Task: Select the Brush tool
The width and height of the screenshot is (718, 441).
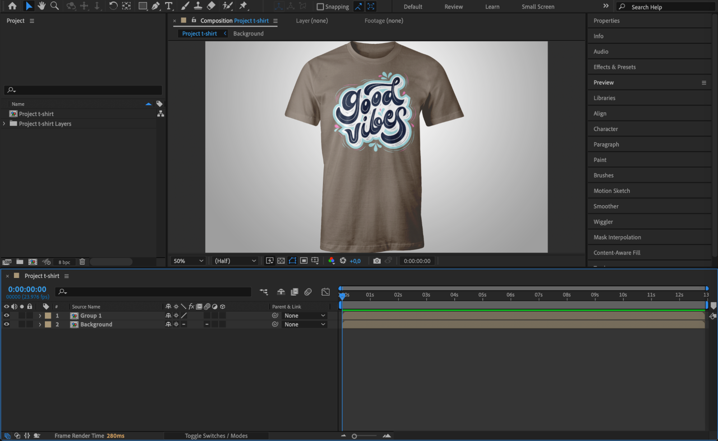Action: click(x=185, y=6)
